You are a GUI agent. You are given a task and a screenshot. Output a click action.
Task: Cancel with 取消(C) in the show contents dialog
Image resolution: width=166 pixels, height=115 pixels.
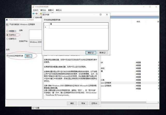click(103, 53)
